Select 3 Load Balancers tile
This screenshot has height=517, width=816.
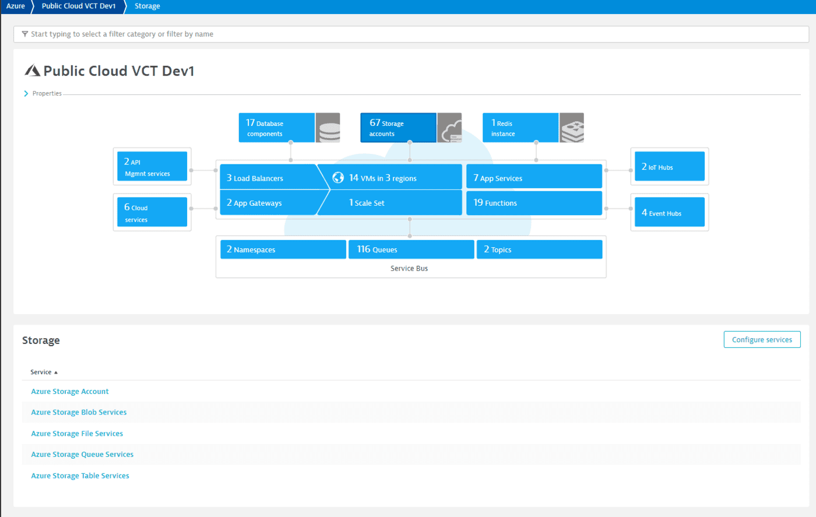point(271,177)
